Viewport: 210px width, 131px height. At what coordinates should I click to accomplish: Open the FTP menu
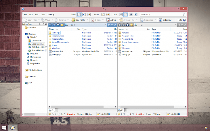[x=37, y=14]
